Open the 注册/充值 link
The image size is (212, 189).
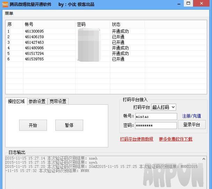coord(191,116)
